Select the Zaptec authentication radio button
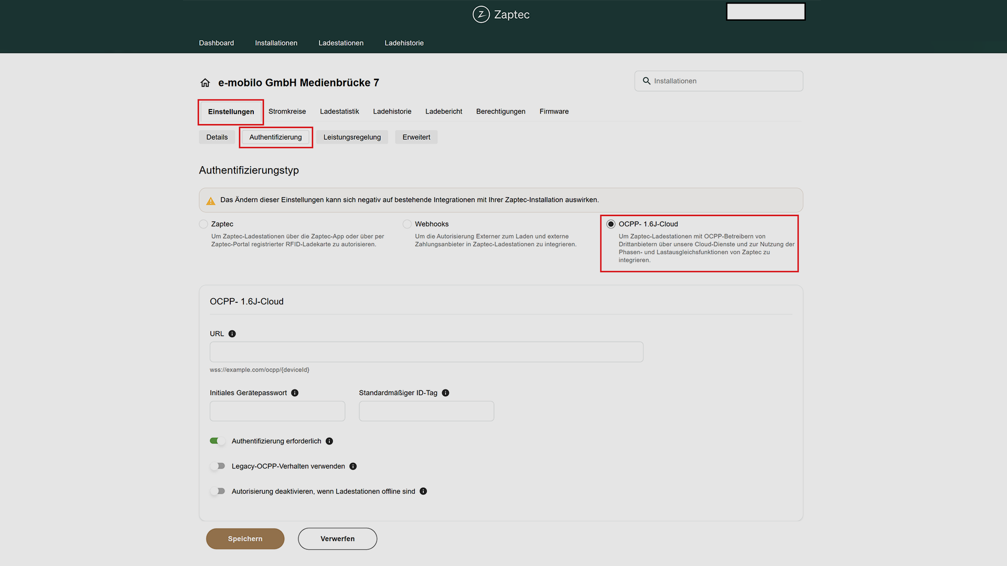The image size is (1007, 566). tap(203, 224)
